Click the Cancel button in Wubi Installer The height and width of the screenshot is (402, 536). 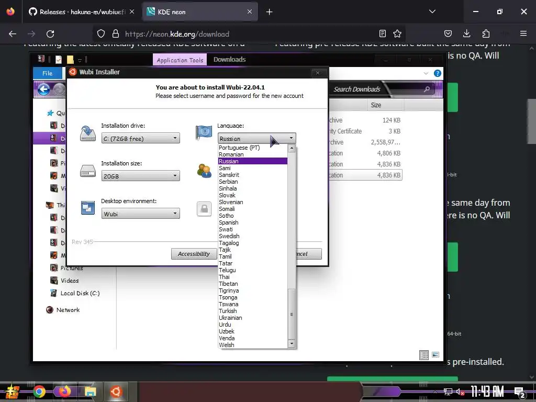309,254
